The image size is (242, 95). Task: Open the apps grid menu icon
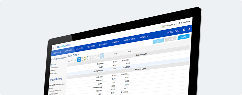[53, 48]
